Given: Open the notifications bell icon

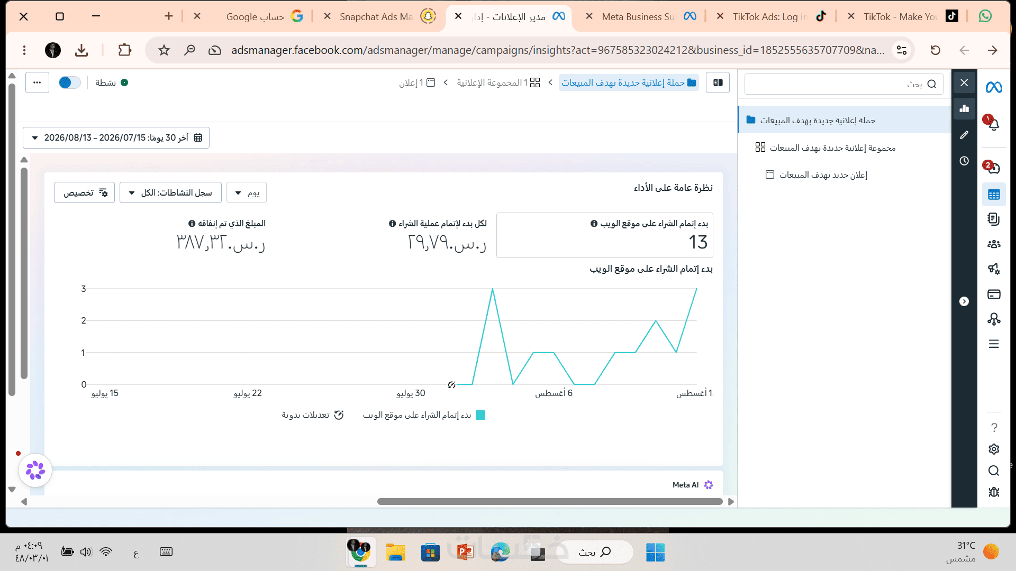Looking at the screenshot, I should [x=994, y=125].
